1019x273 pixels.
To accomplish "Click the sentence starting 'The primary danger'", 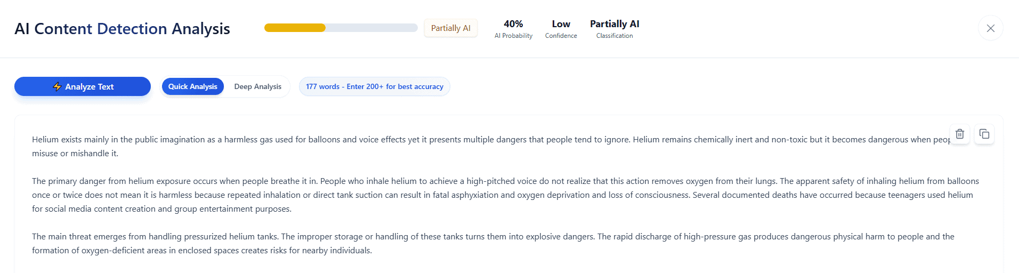I will 160,181.
